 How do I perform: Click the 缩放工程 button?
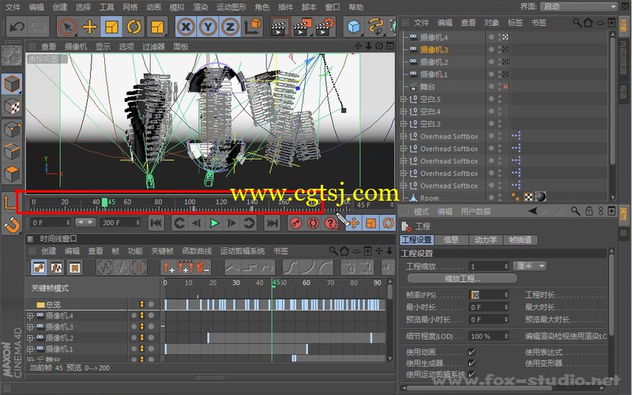click(x=462, y=279)
